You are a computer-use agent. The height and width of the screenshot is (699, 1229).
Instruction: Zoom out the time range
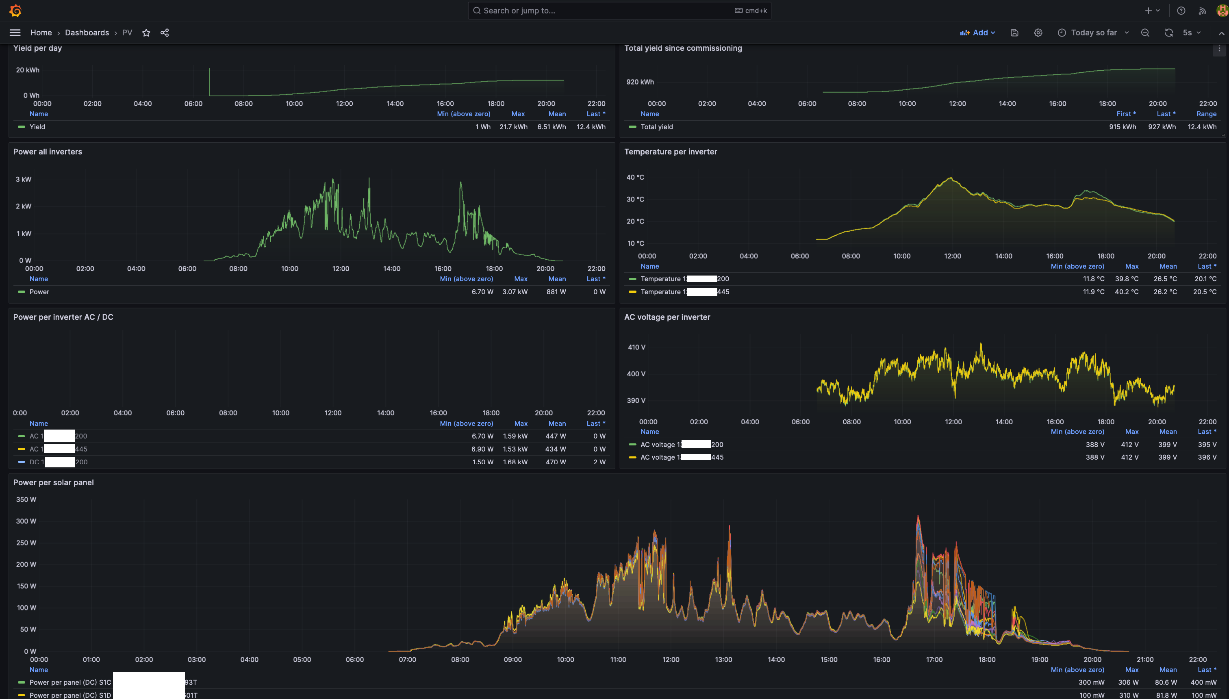(1145, 33)
